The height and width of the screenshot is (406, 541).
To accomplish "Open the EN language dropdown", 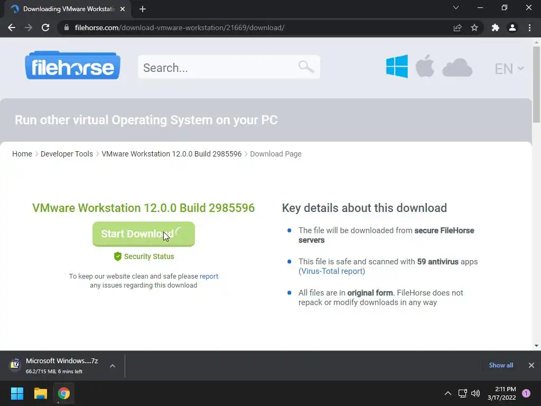I will click(x=509, y=69).
